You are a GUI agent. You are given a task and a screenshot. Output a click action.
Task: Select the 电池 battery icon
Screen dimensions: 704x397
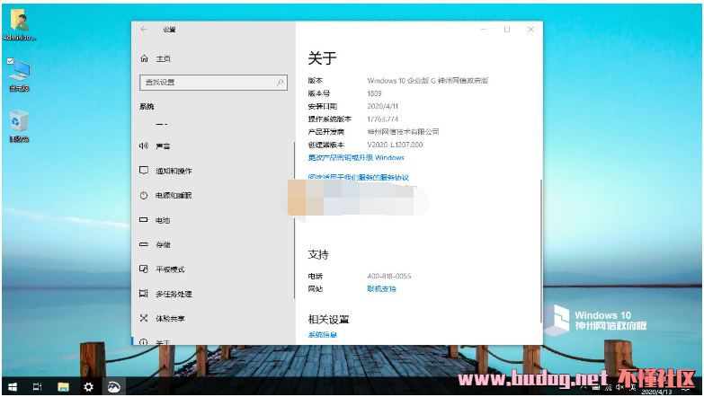pos(144,220)
